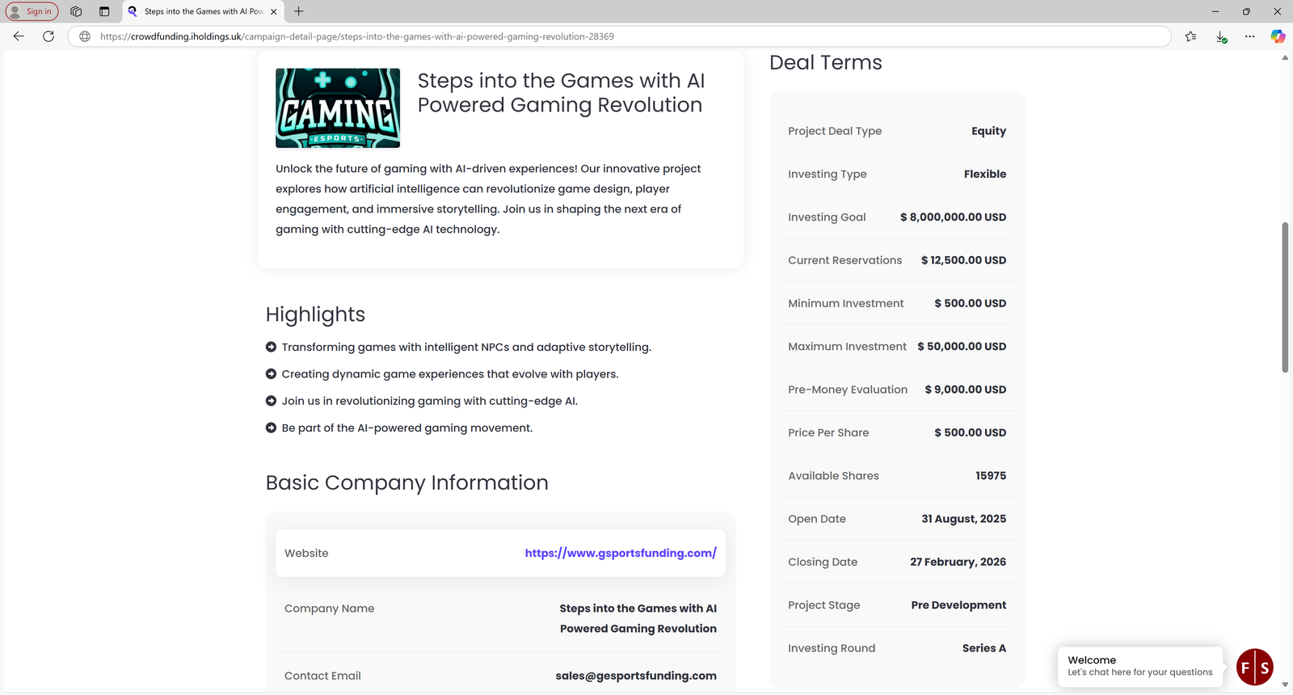1293x695 pixels.
Task: Open gsportsfunding.com website link
Action: (x=620, y=554)
